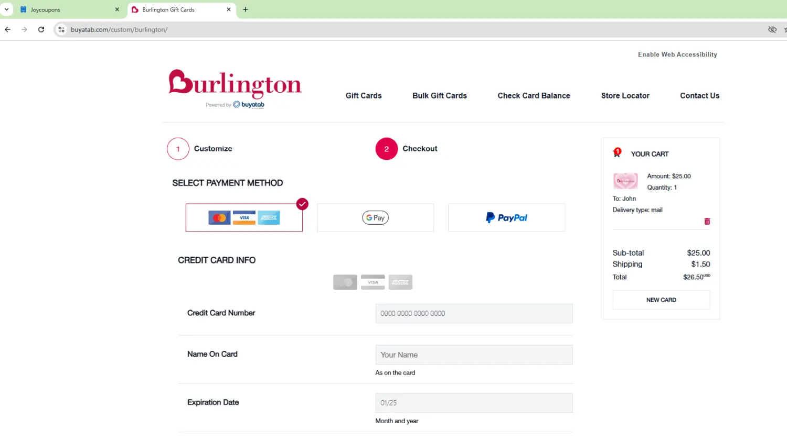Reload the Burlington page

point(41,30)
